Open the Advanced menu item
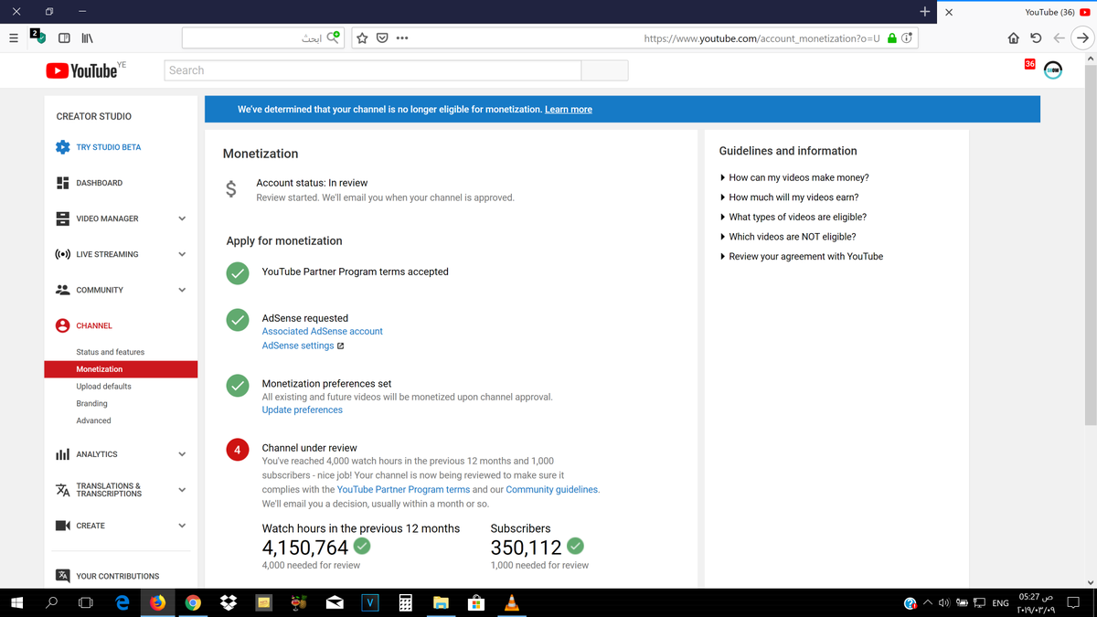 point(93,420)
